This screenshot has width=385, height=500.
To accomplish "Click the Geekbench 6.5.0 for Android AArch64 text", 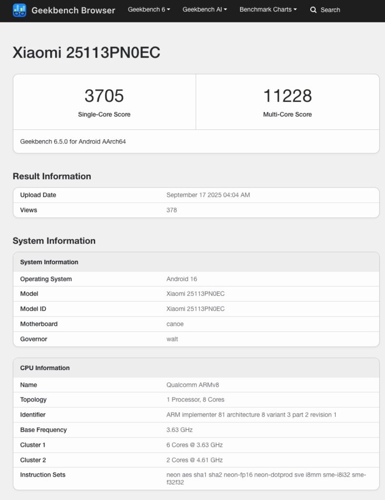I will [73, 142].
